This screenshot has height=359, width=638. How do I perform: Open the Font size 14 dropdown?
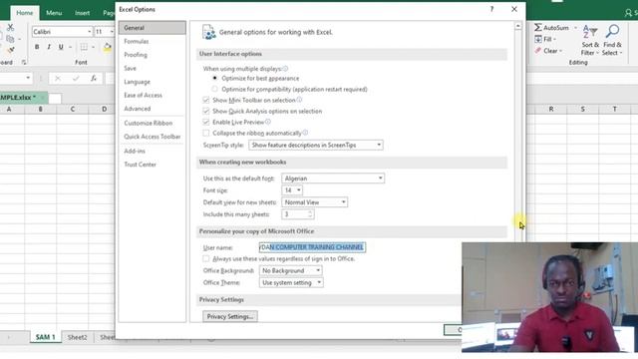[x=292, y=190]
